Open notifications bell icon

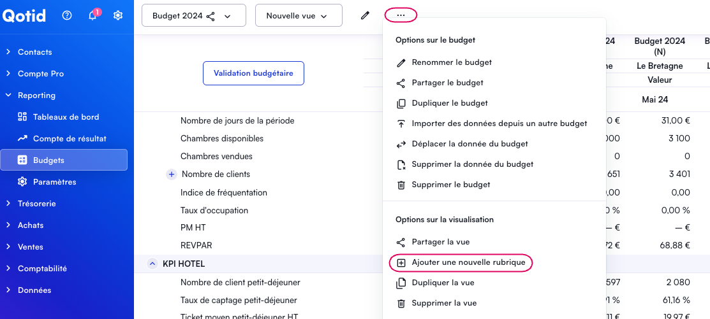tap(92, 16)
